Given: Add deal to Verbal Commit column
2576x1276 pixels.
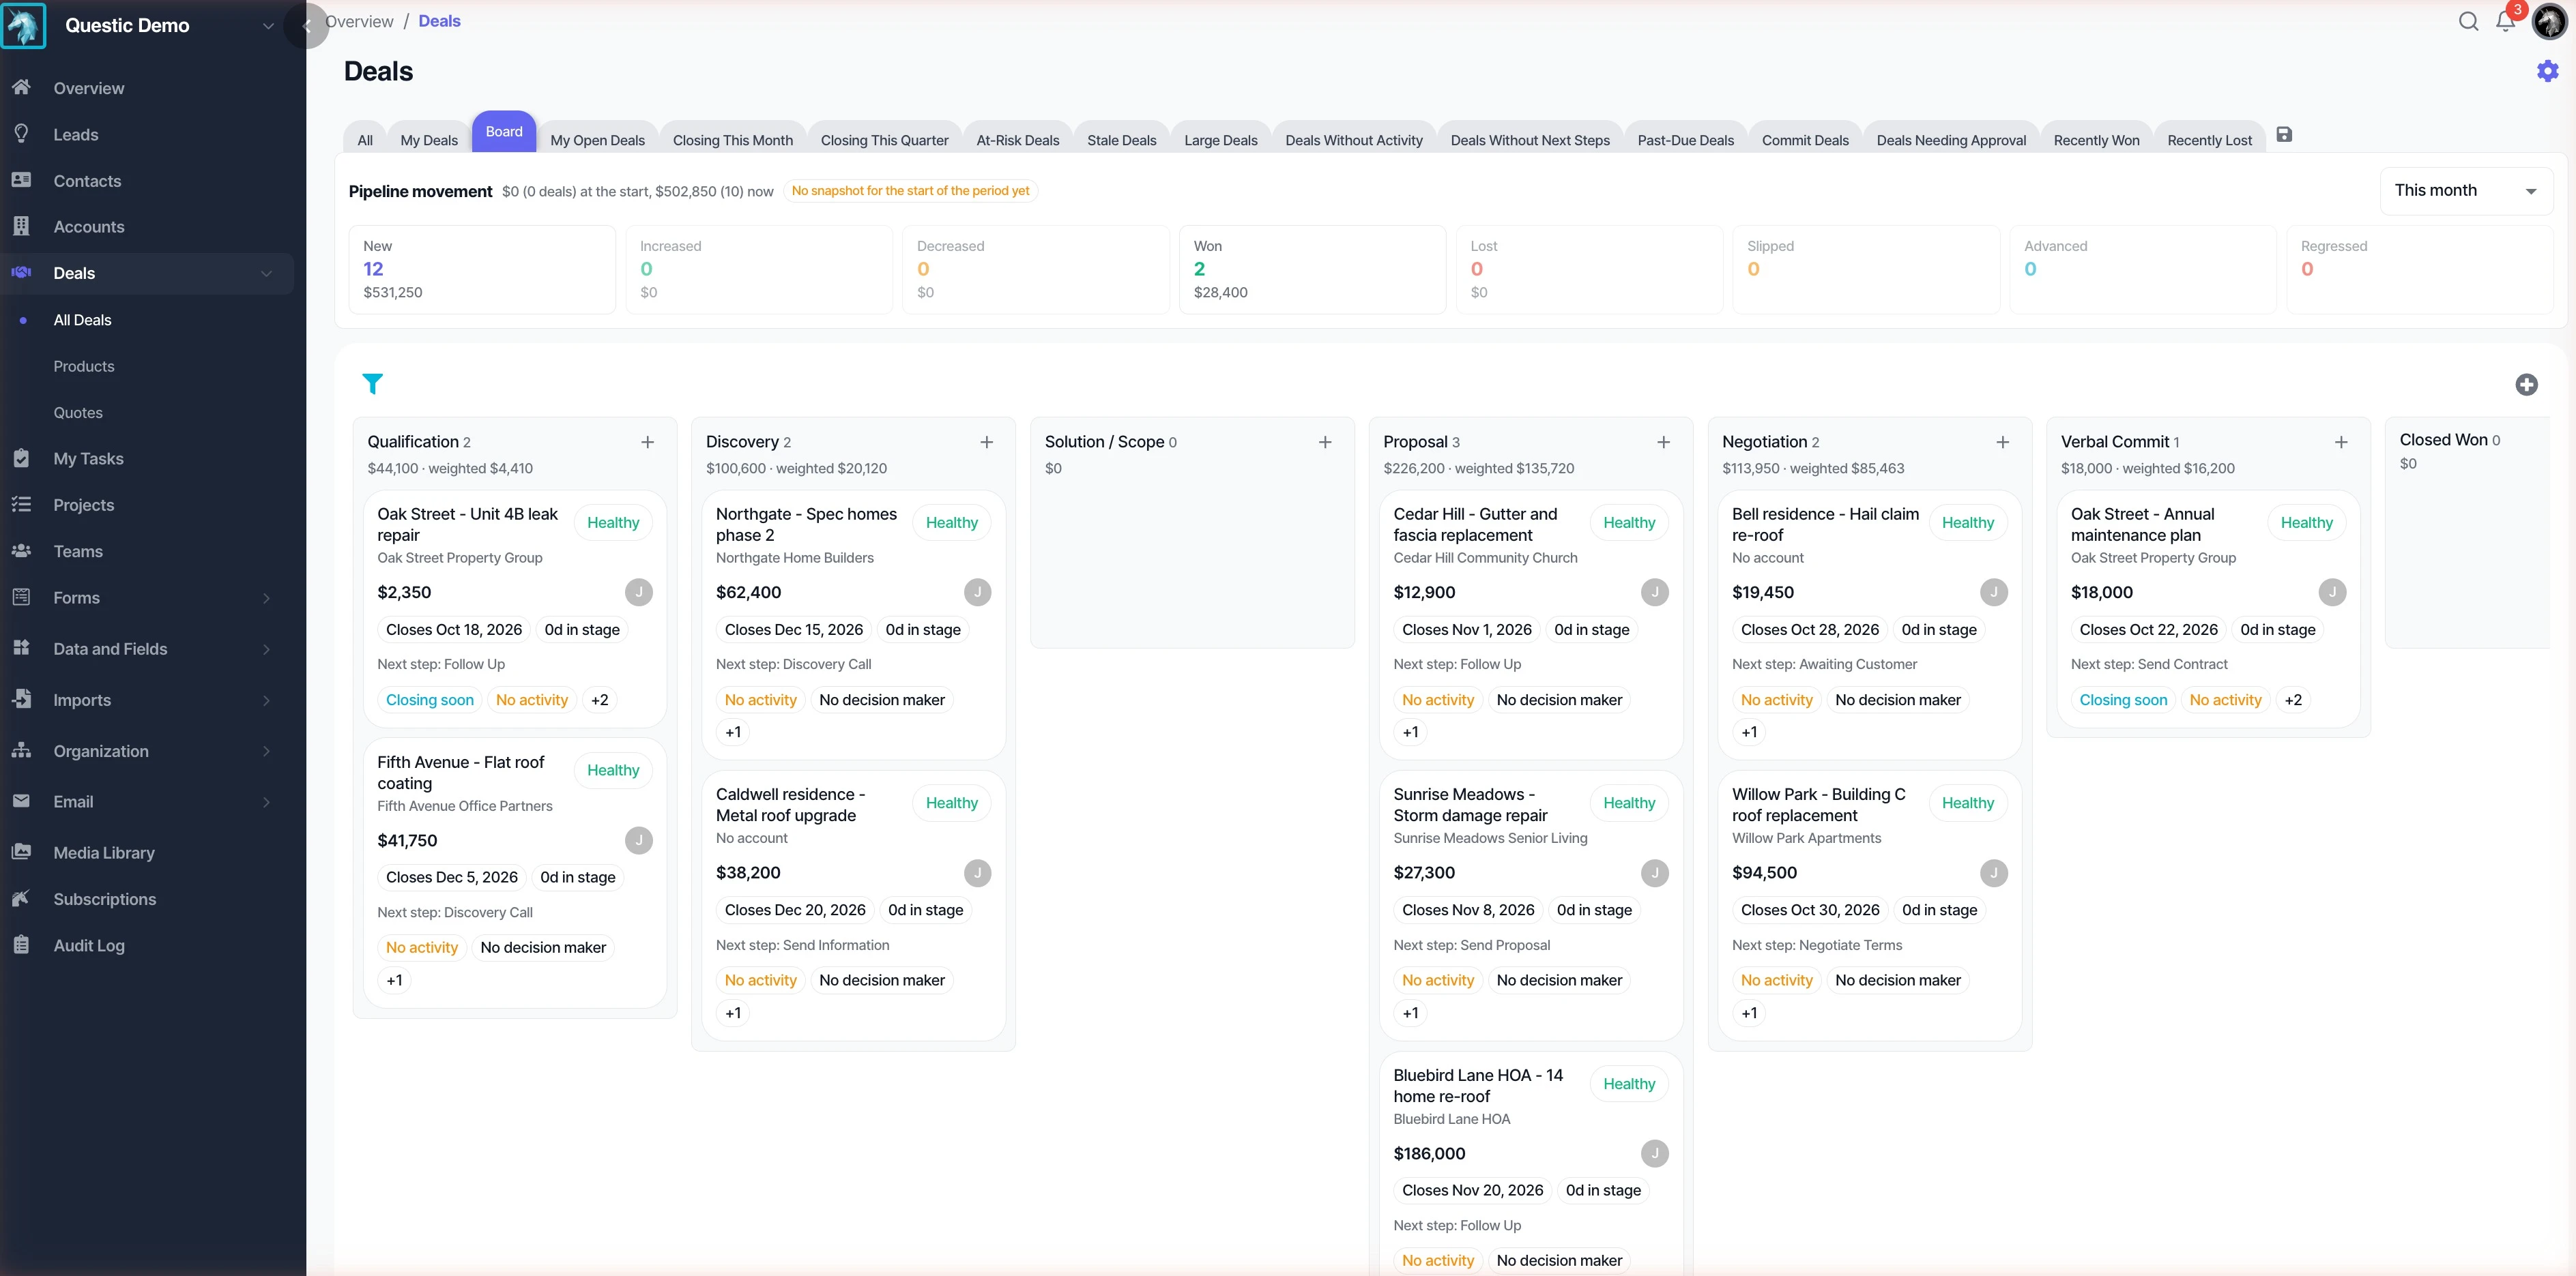Looking at the screenshot, I should 2341,442.
